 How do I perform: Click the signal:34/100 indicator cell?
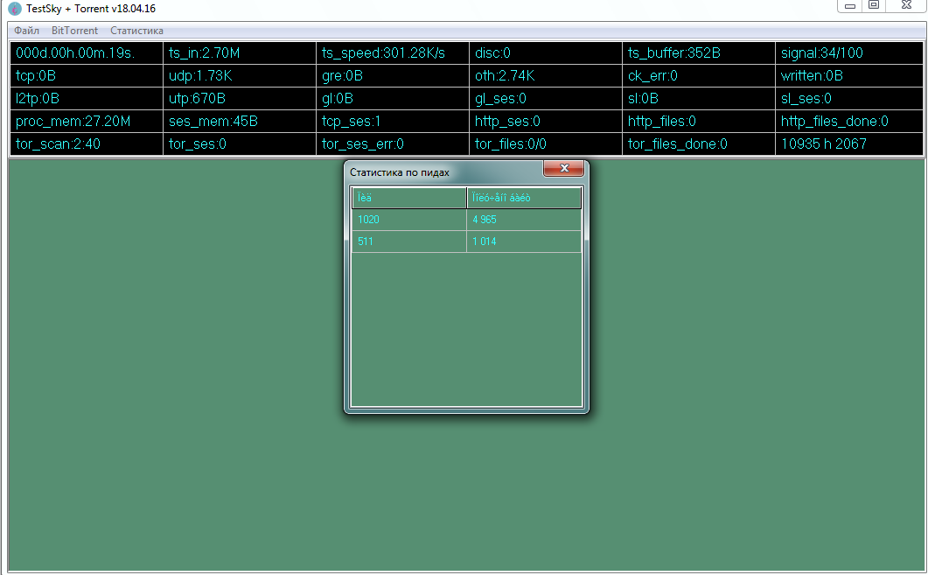point(849,53)
